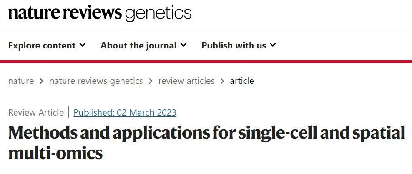Click the Review Article type label
Viewport: 412px width, 174px height.
[36, 112]
